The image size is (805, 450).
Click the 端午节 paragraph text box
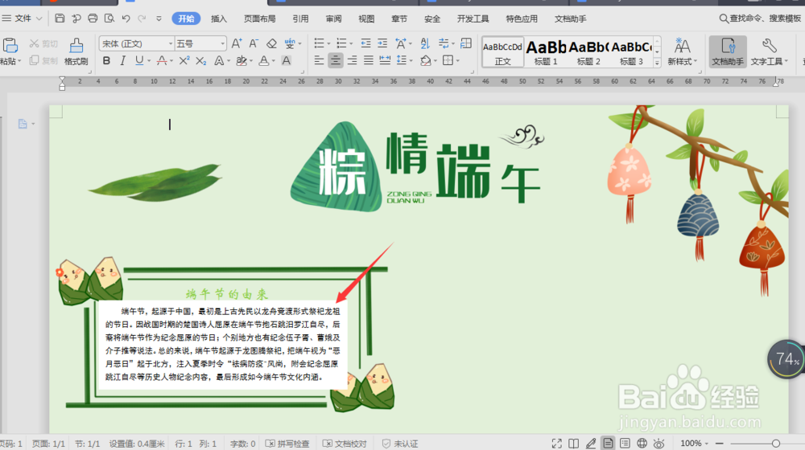(222, 344)
